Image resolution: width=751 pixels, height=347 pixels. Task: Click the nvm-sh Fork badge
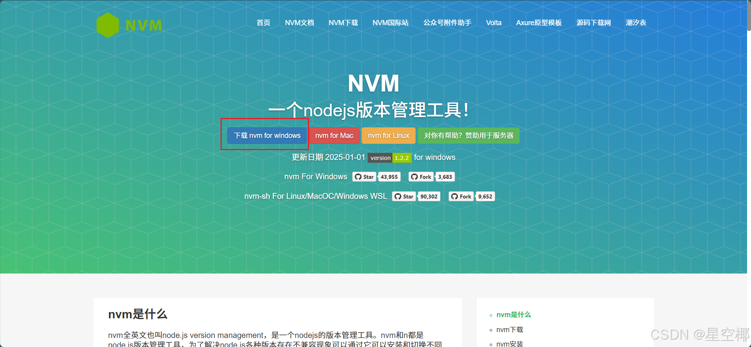pos(461,196)
